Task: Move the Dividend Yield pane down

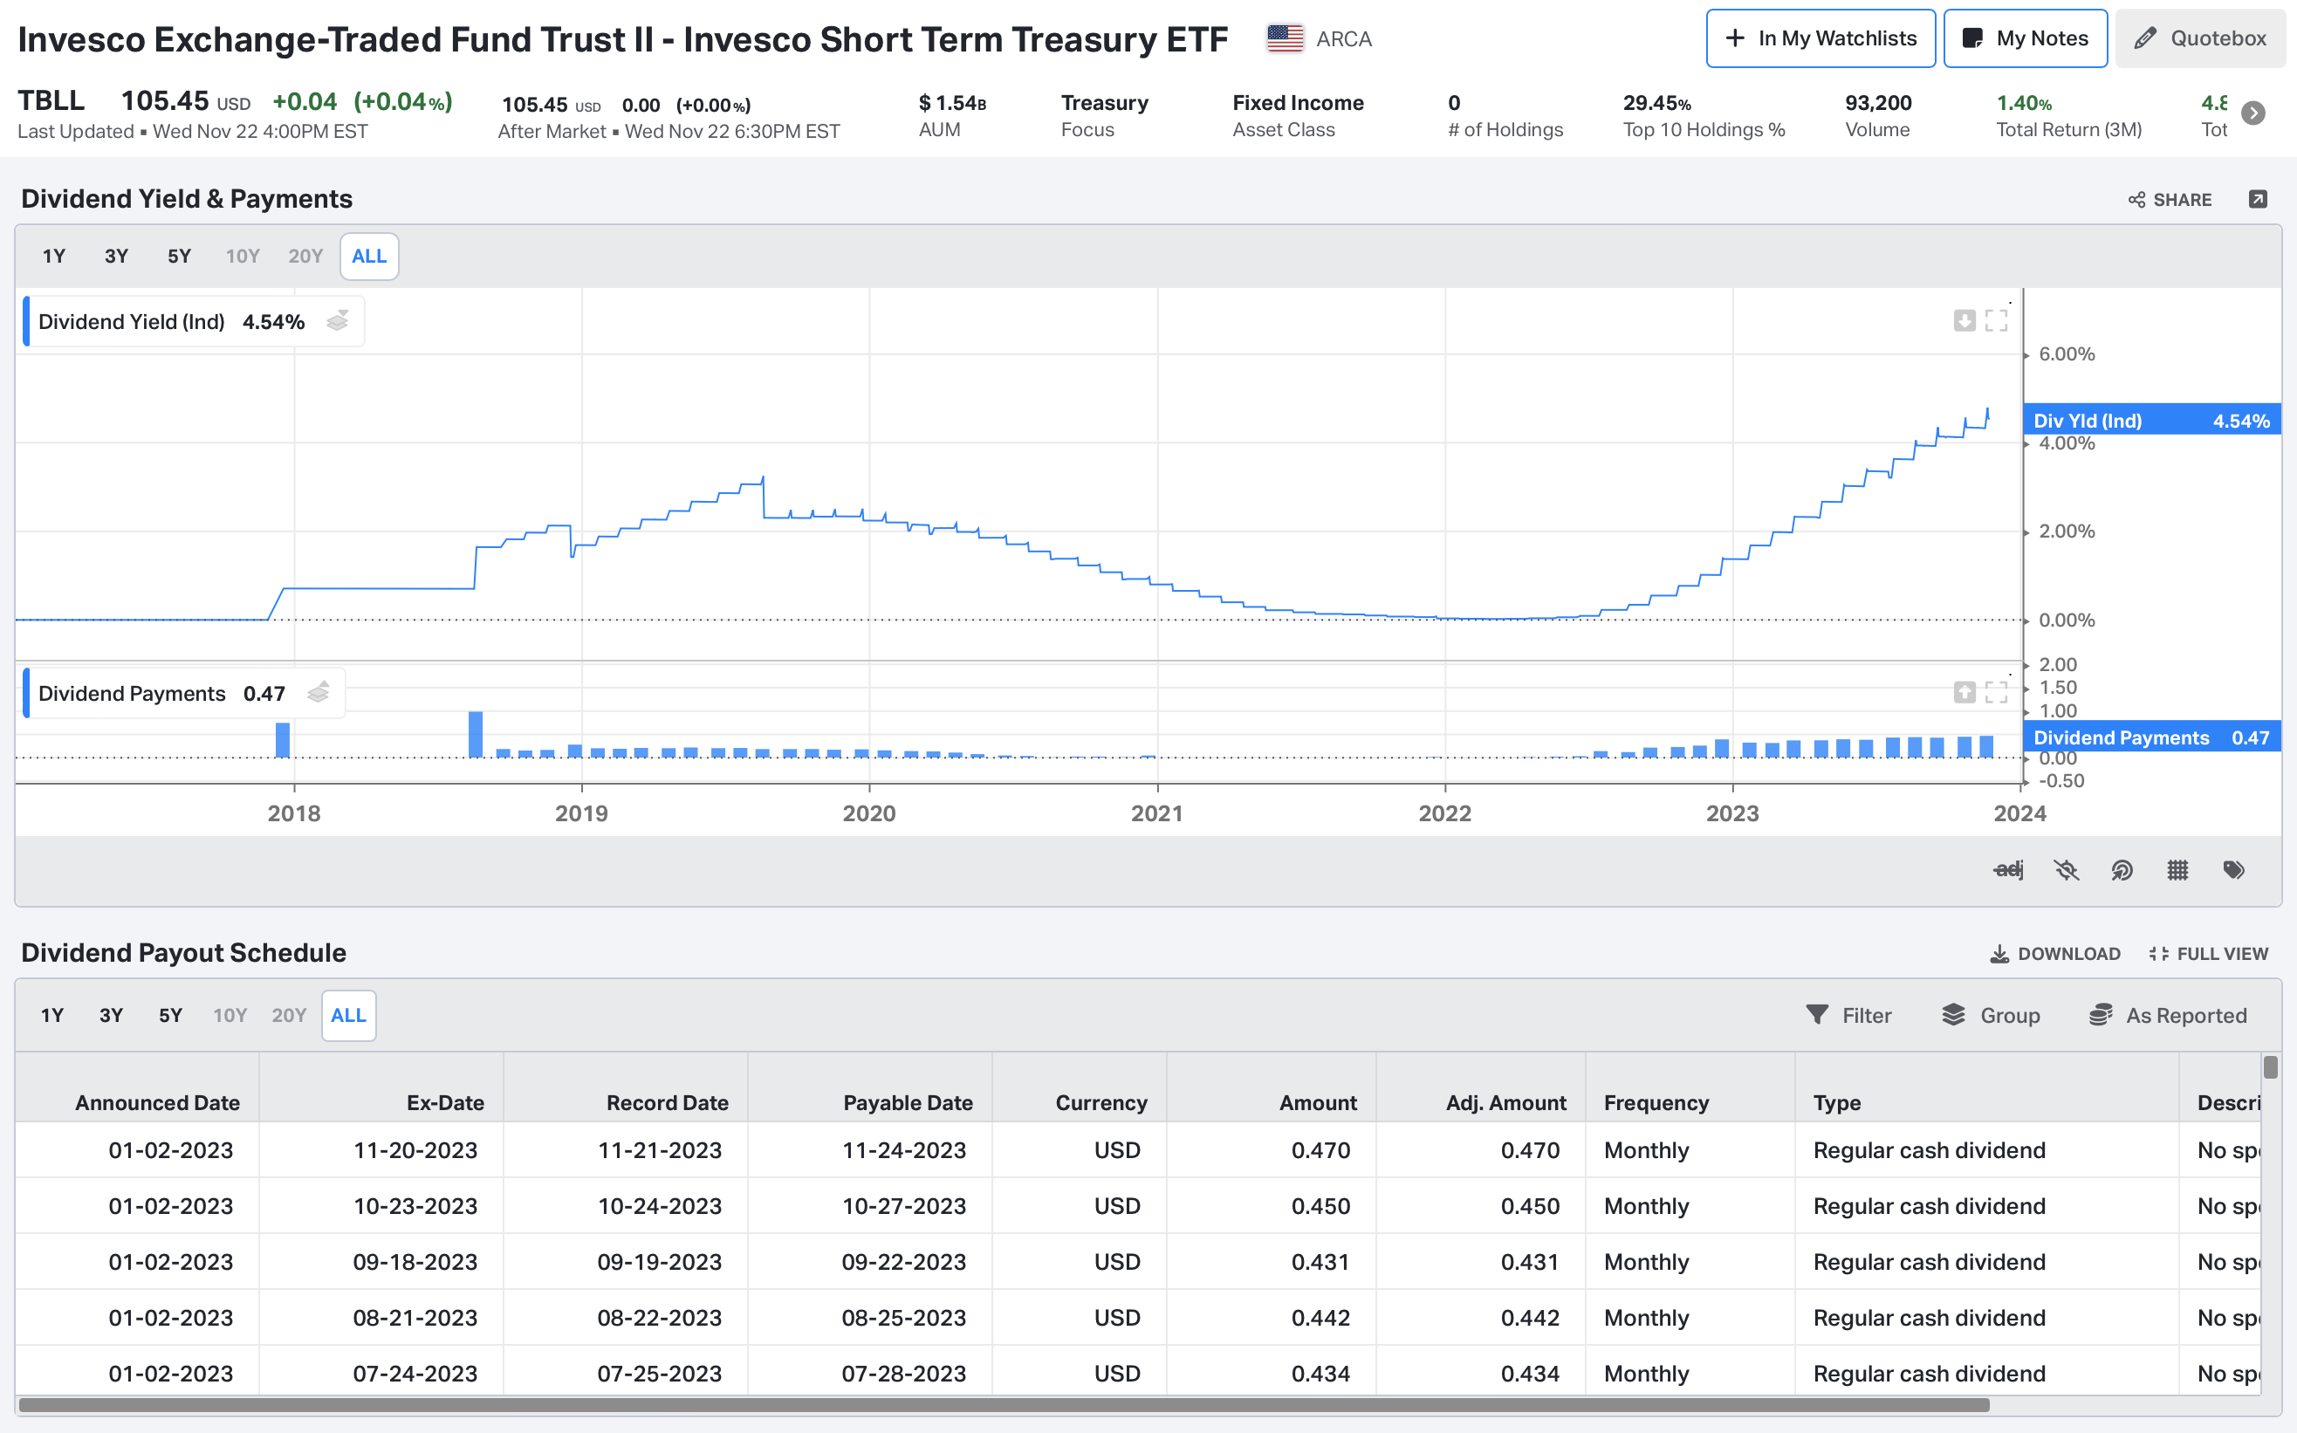Action: pos(1964,320)
